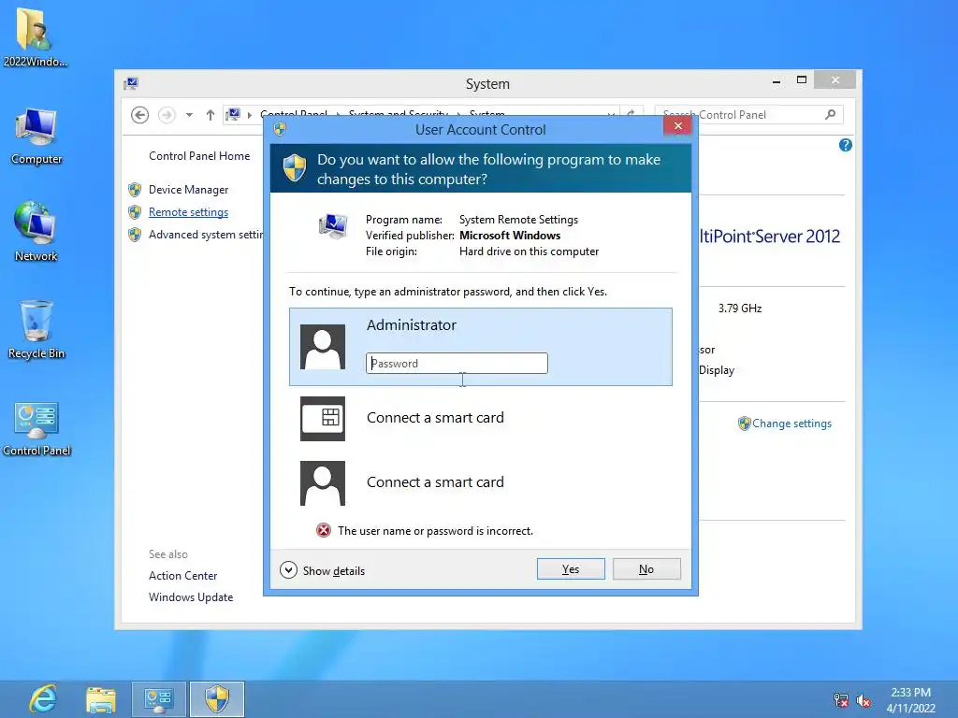The height and width of the screenshot is (718, 958).
Task: Click the blue help question mark icon
Action: tap(846, 145)
